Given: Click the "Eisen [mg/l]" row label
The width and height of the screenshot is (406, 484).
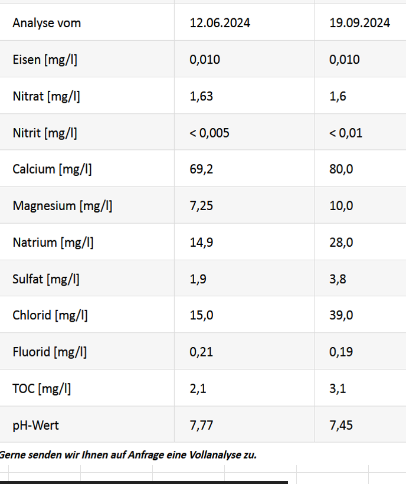Looking at the screenshot, I should (x=45, y=60).
